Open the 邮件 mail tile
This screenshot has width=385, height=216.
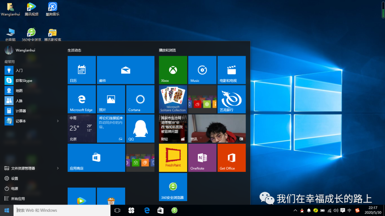(x=125, y=70)
